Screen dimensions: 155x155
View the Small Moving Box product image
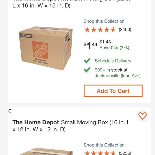click(x=45, y=151)
